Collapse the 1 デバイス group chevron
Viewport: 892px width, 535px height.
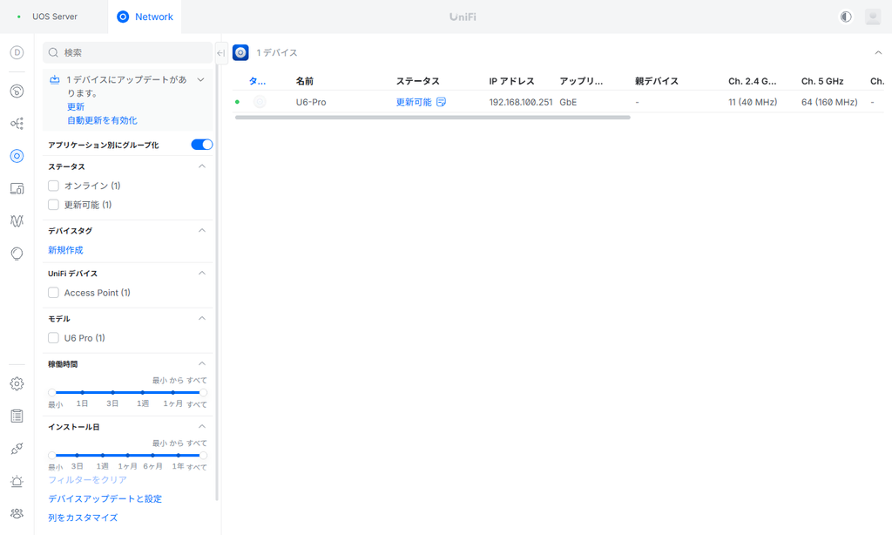tap(878, 53)
